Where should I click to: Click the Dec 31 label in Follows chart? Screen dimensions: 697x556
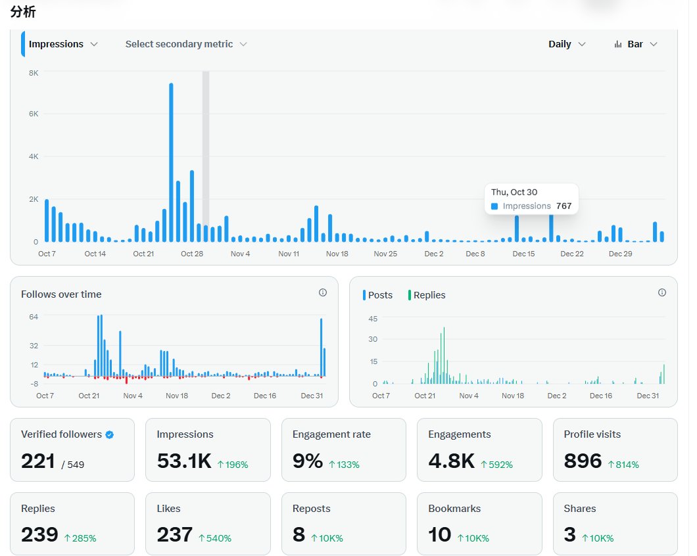click(x=312, y=396)
